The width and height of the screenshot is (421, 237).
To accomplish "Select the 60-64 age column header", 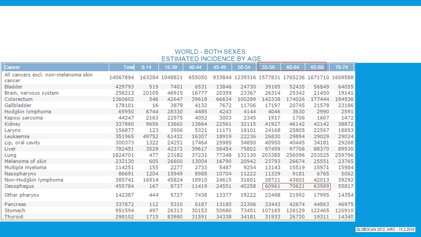I will pyautogui.click(x=292, y=67).
